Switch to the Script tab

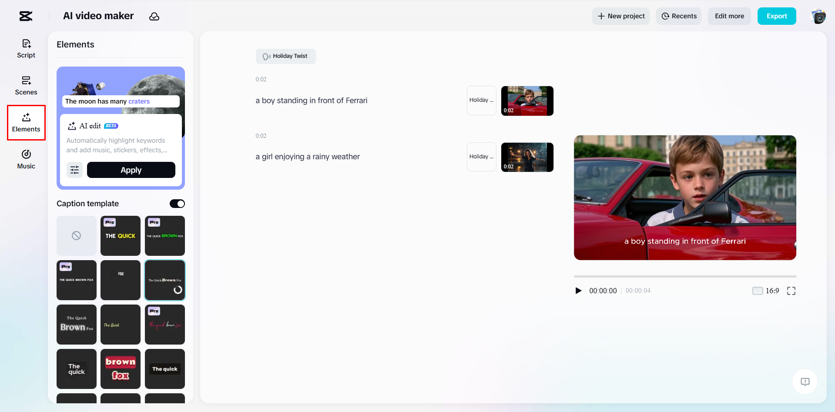(x=26, y=48)
